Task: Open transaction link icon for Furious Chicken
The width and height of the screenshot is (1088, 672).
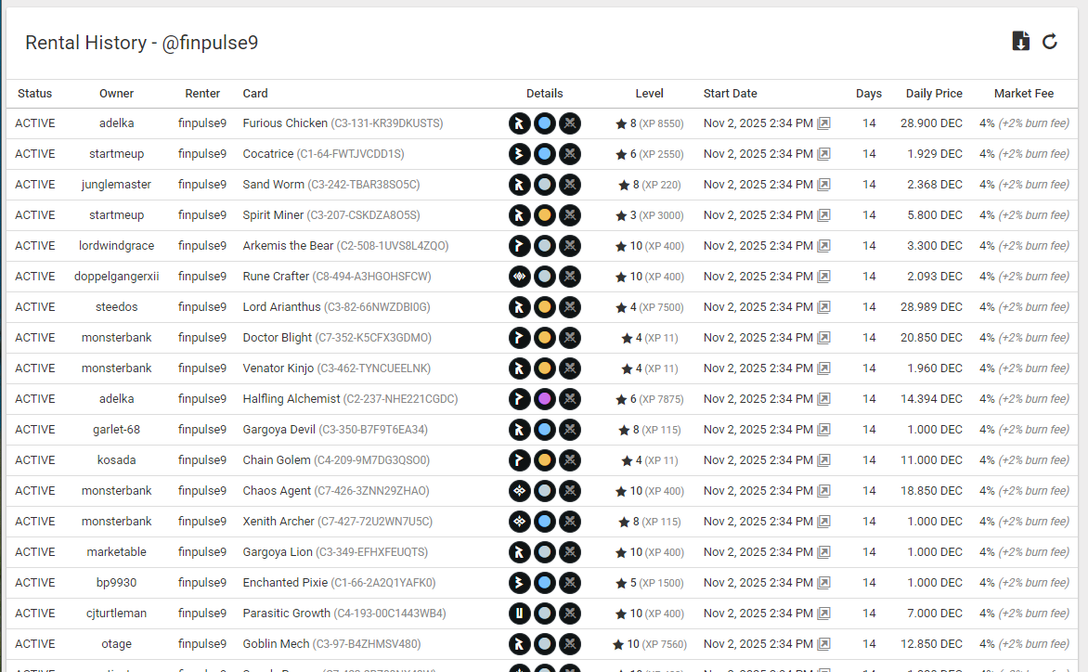Action: click(823, 123)
